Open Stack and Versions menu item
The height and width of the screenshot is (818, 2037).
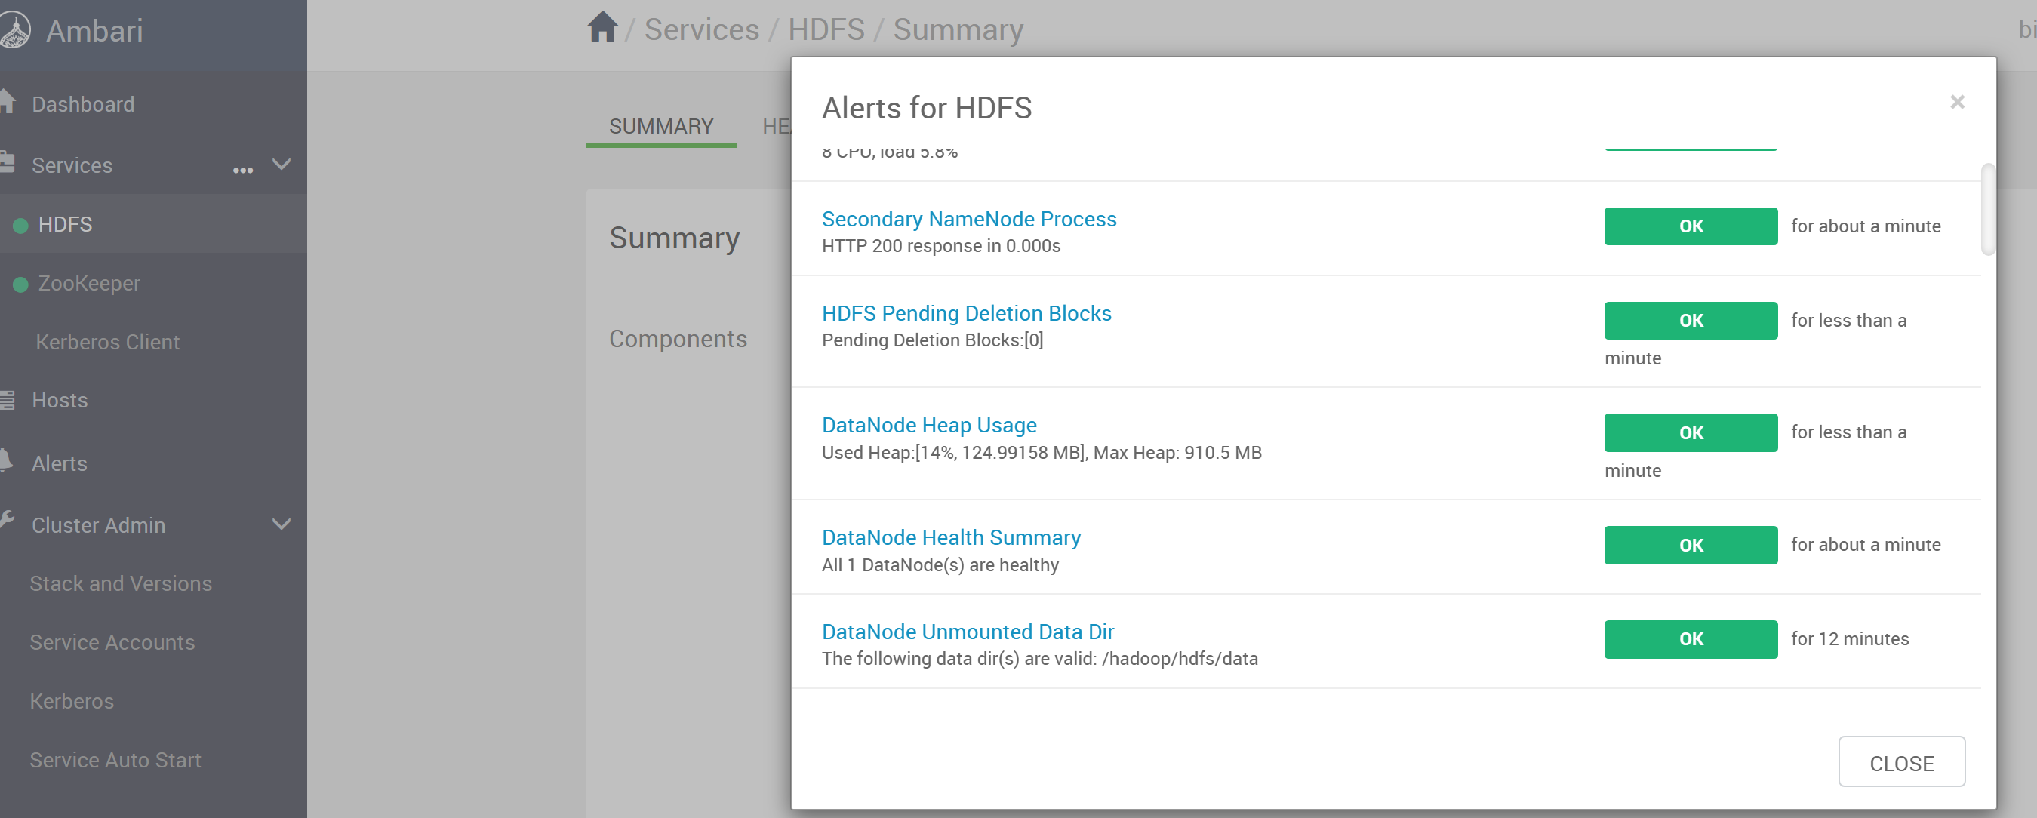click(x=120, y=583)
